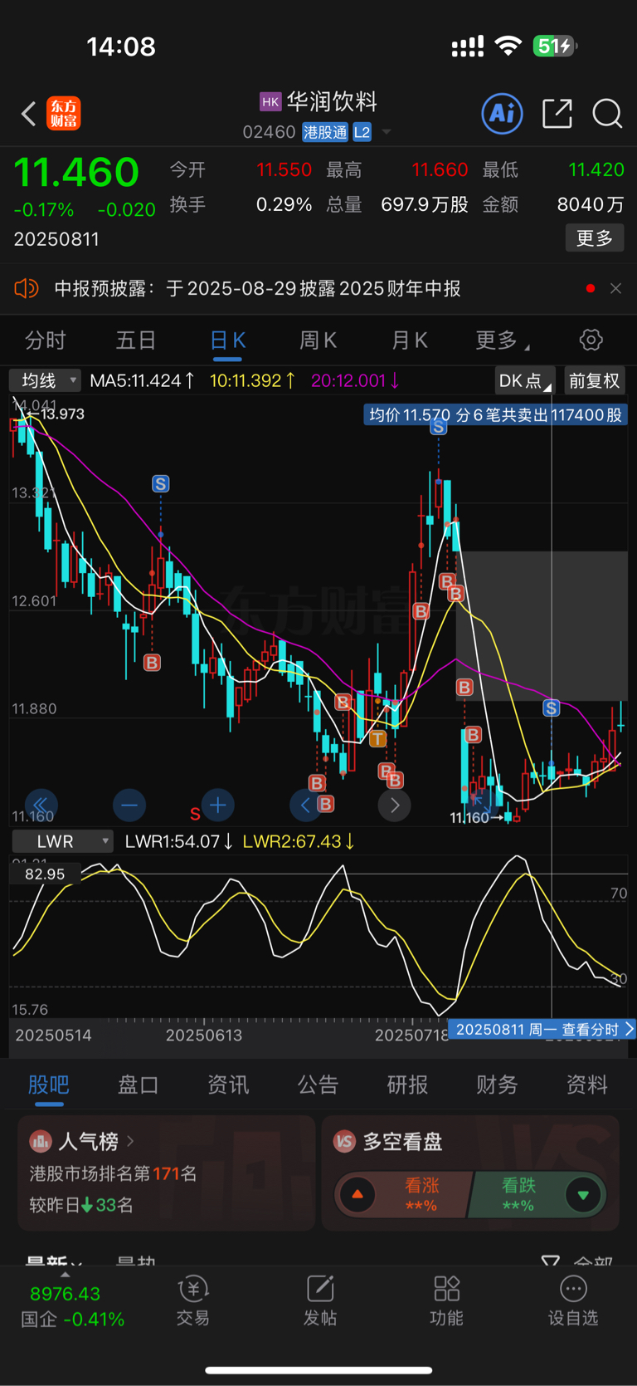Tap the 均价 11.570 tooltip
Image resolution: width=637 pixels, height=1386 pixels.
pos(495,414)
